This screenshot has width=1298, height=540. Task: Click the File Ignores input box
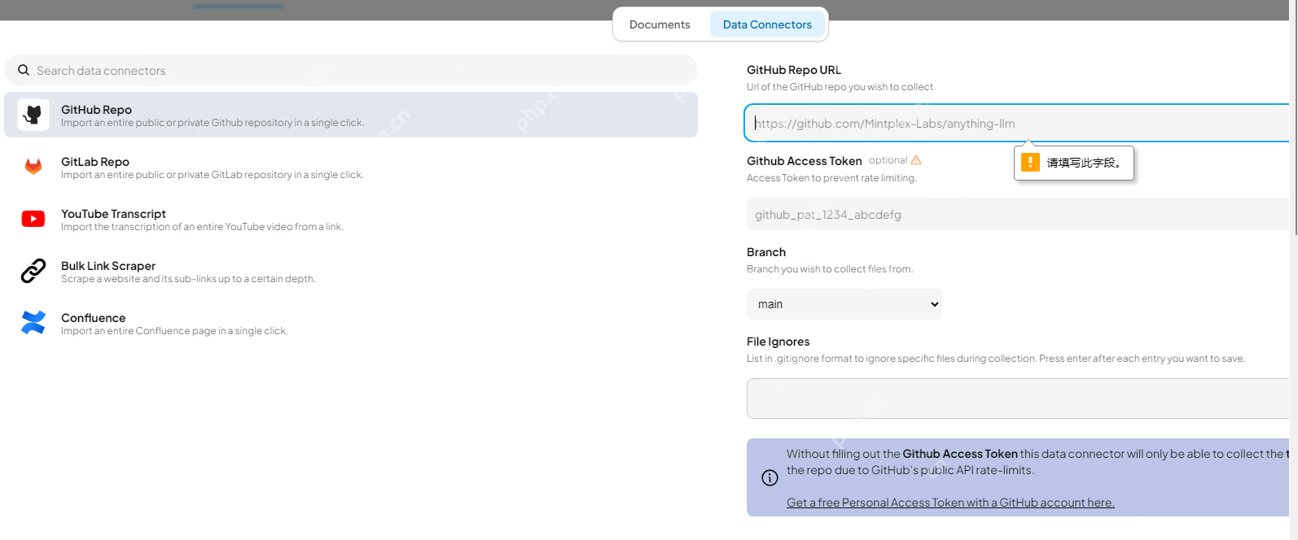coord(1018,398)
